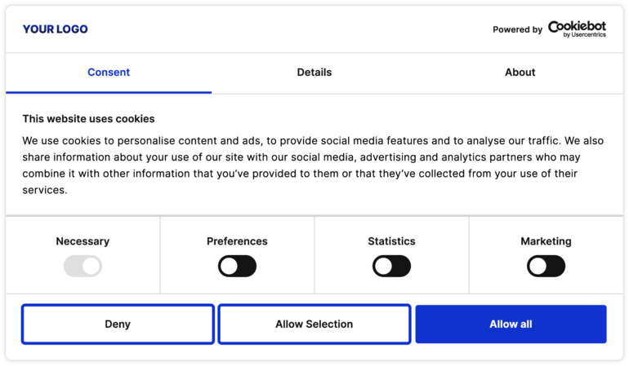Click the cookie description paragraph text

(x=314, y=165)
